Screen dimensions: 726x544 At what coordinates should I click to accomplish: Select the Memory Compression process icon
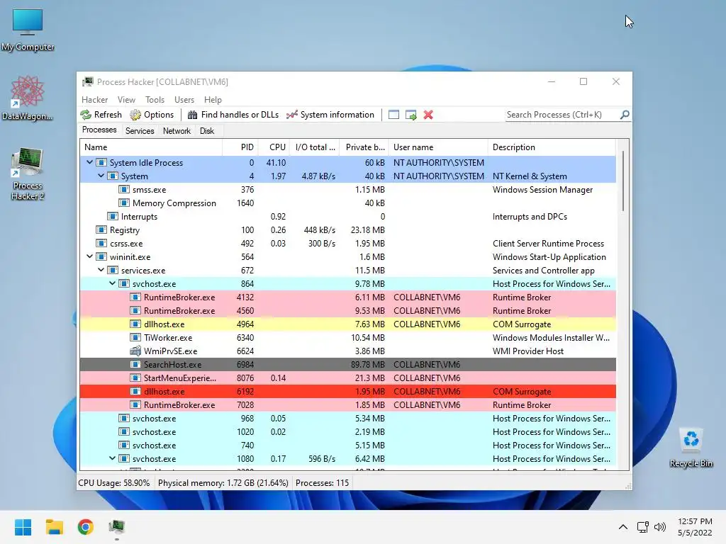[123, 203]
